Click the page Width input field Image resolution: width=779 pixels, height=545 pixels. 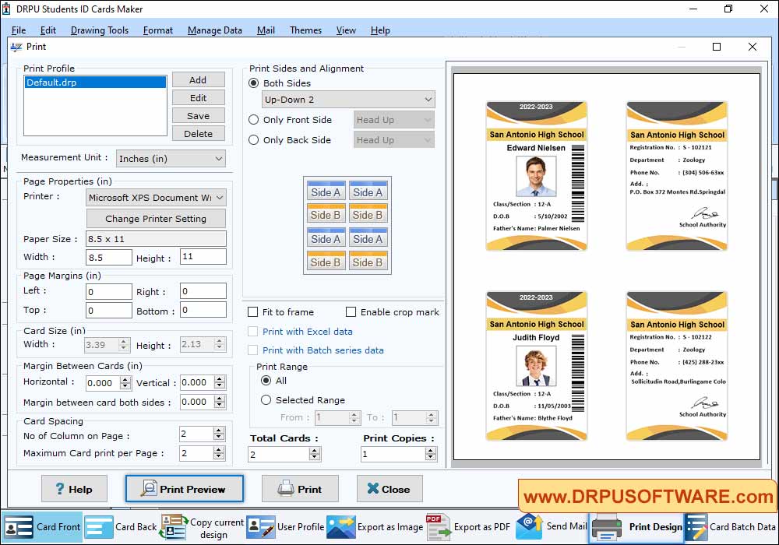coord(109,257)
